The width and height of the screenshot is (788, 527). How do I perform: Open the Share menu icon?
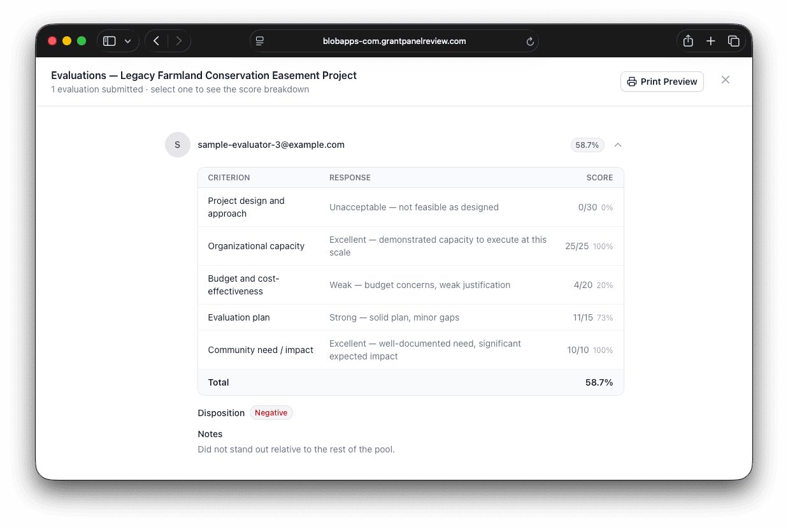[x=688, y=41]
